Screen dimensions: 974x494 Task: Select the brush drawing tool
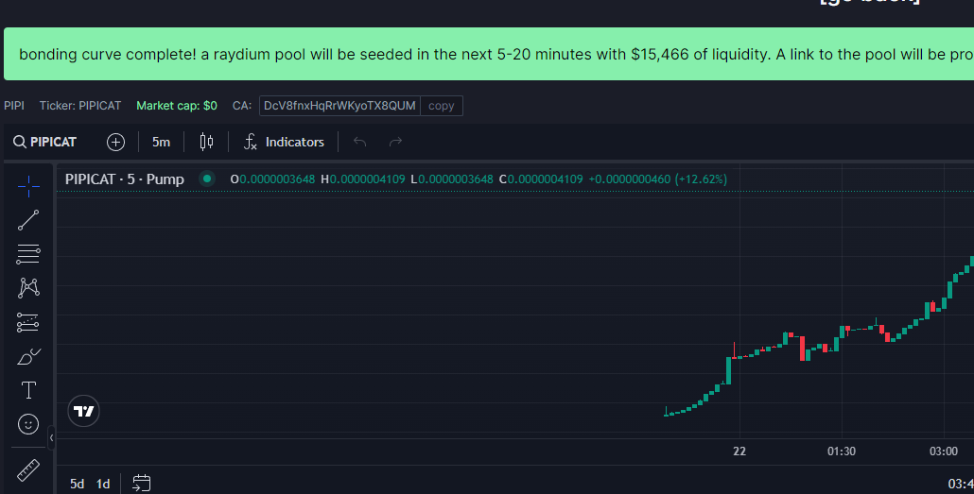point(28,356)
